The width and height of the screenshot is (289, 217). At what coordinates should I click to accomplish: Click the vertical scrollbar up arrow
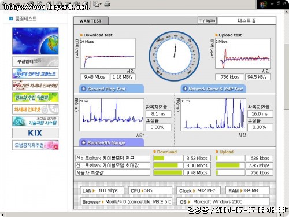coord(287,12)
